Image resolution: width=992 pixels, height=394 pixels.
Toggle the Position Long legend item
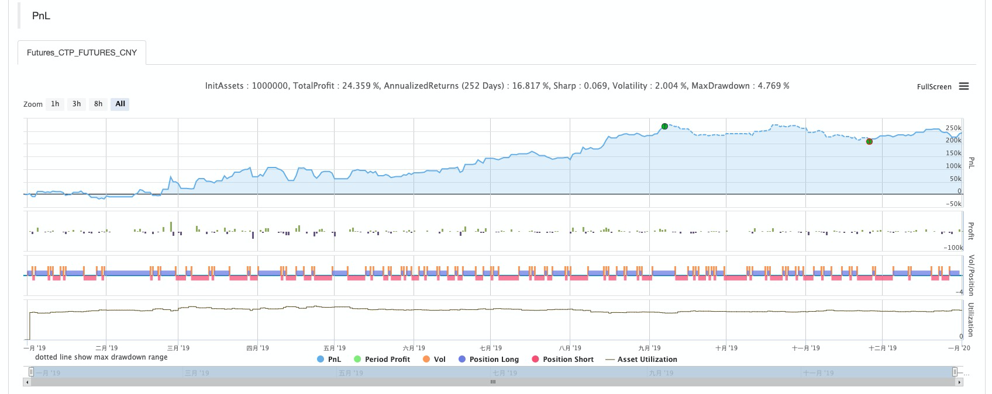coord(488,360)
